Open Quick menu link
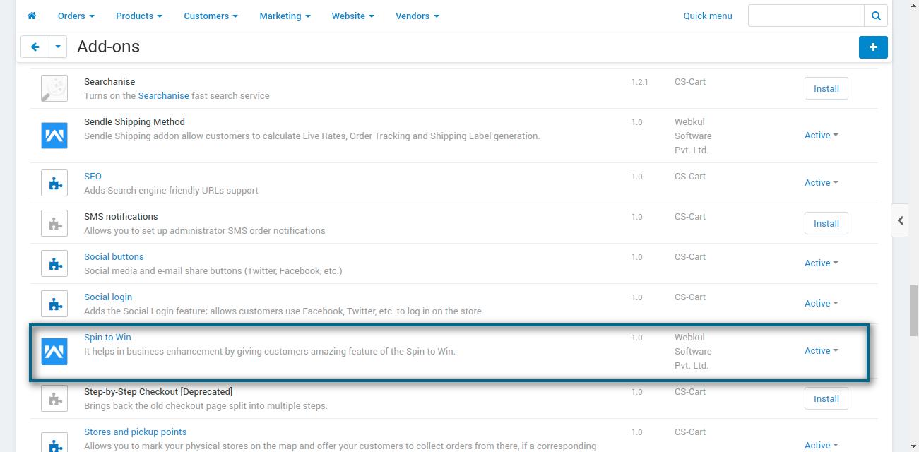This screenshot has height=452, width=919. 708,16
